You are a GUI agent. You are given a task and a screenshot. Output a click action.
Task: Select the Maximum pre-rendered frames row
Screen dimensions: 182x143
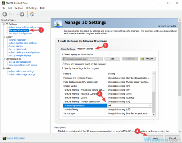coord(107,78)
